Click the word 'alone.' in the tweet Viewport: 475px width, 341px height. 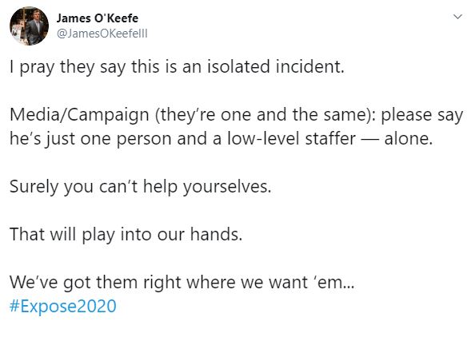pyautogui.click(x=409, y=139)
